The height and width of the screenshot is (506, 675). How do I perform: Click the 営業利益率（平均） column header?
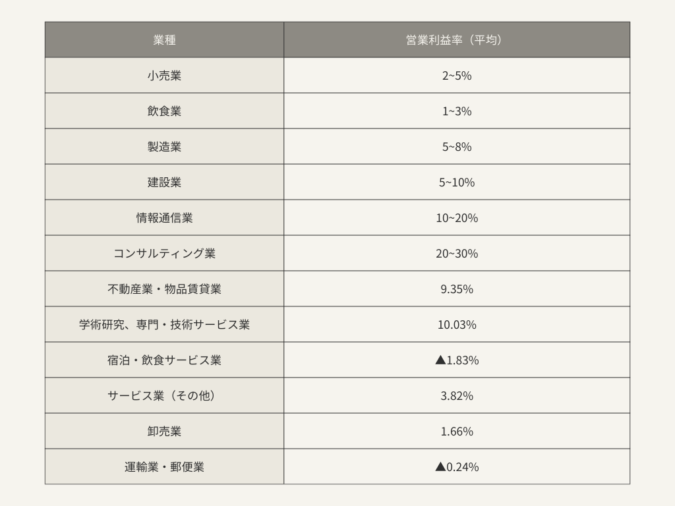click(x=457, y=40)
